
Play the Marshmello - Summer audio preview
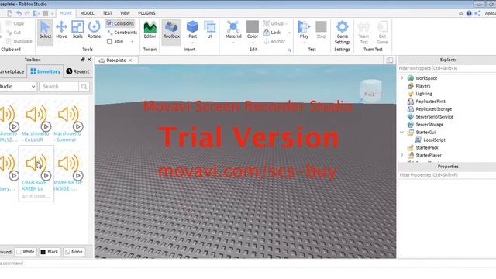tap(77, 126)
